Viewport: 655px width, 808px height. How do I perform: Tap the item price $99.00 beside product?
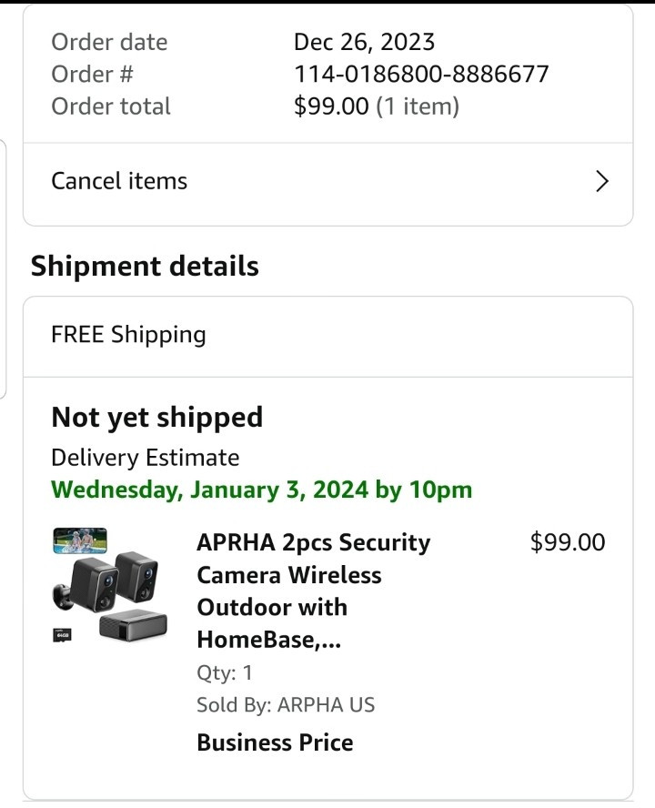(x=567, y=542)
